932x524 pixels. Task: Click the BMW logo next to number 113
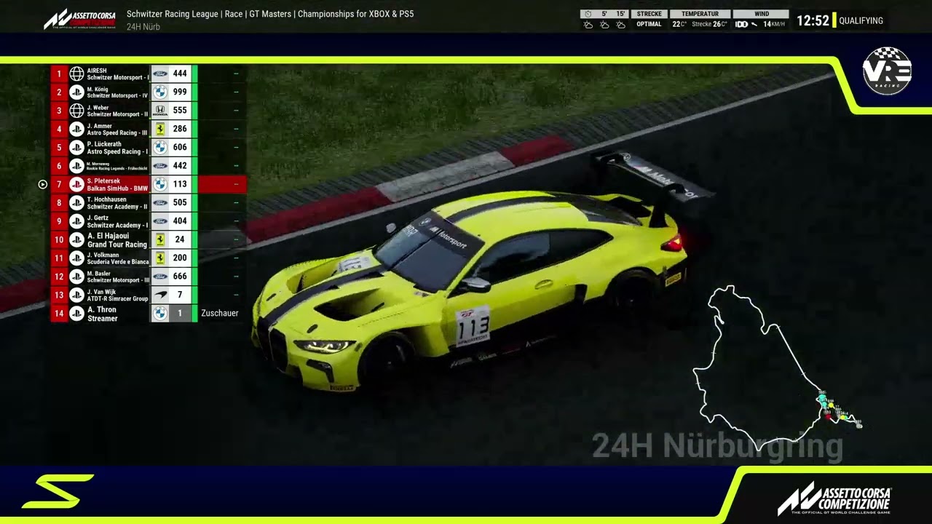[160, 184]
